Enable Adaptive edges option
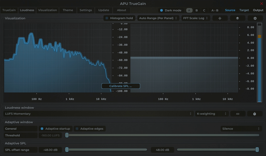The height and width of the screenshot is (156, 266). click(90, 129)
